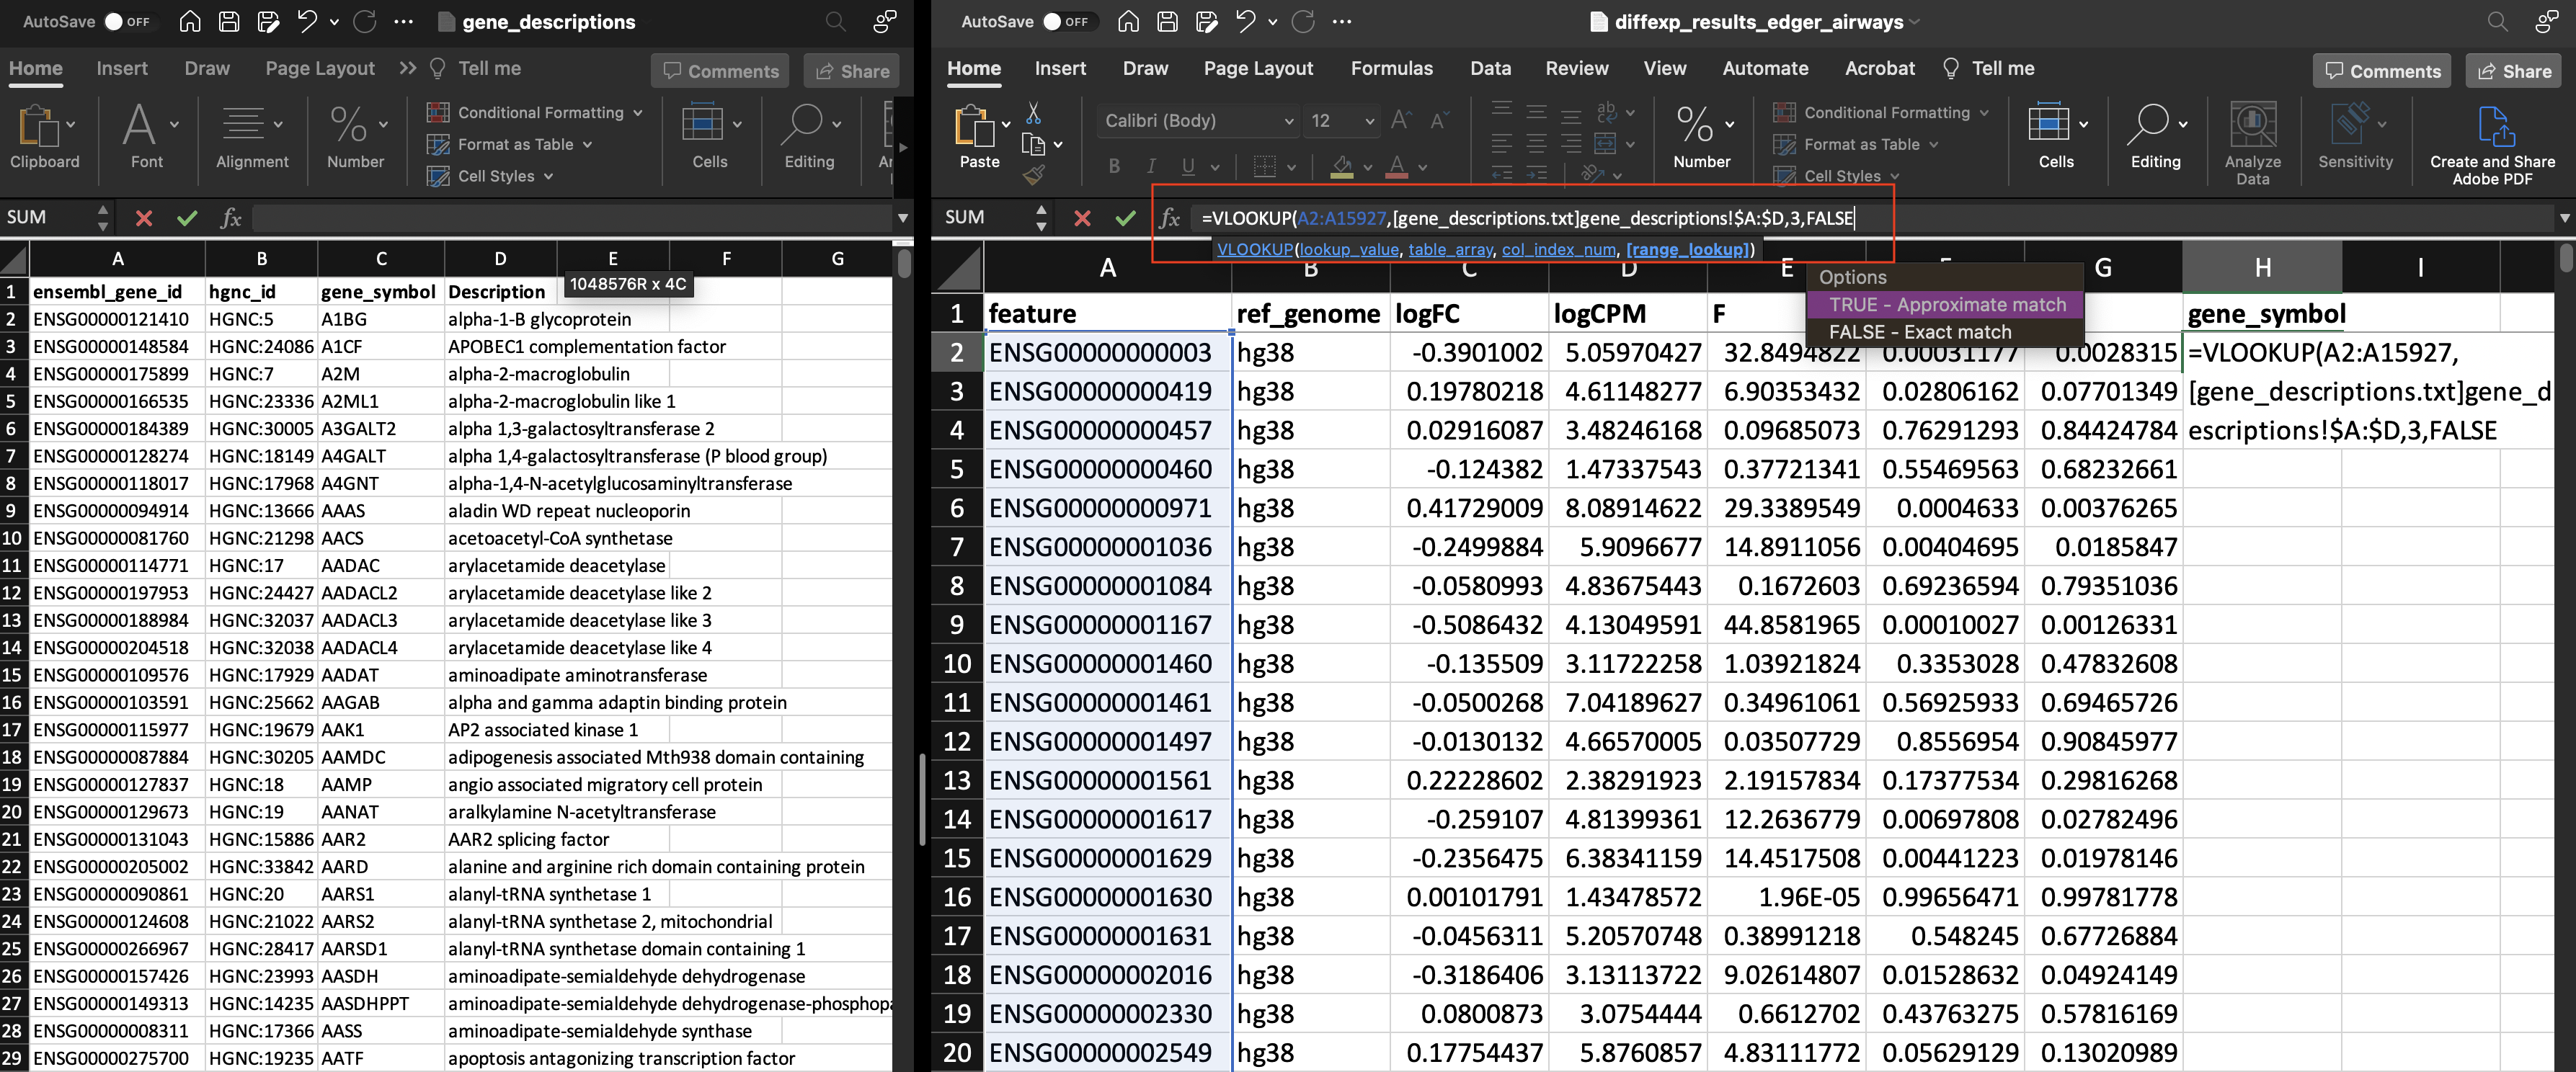Click the Insert Function fx icon in right window
Image resolution: width=2576 pixels, height=1072 pixels.
pos(1168,218)
